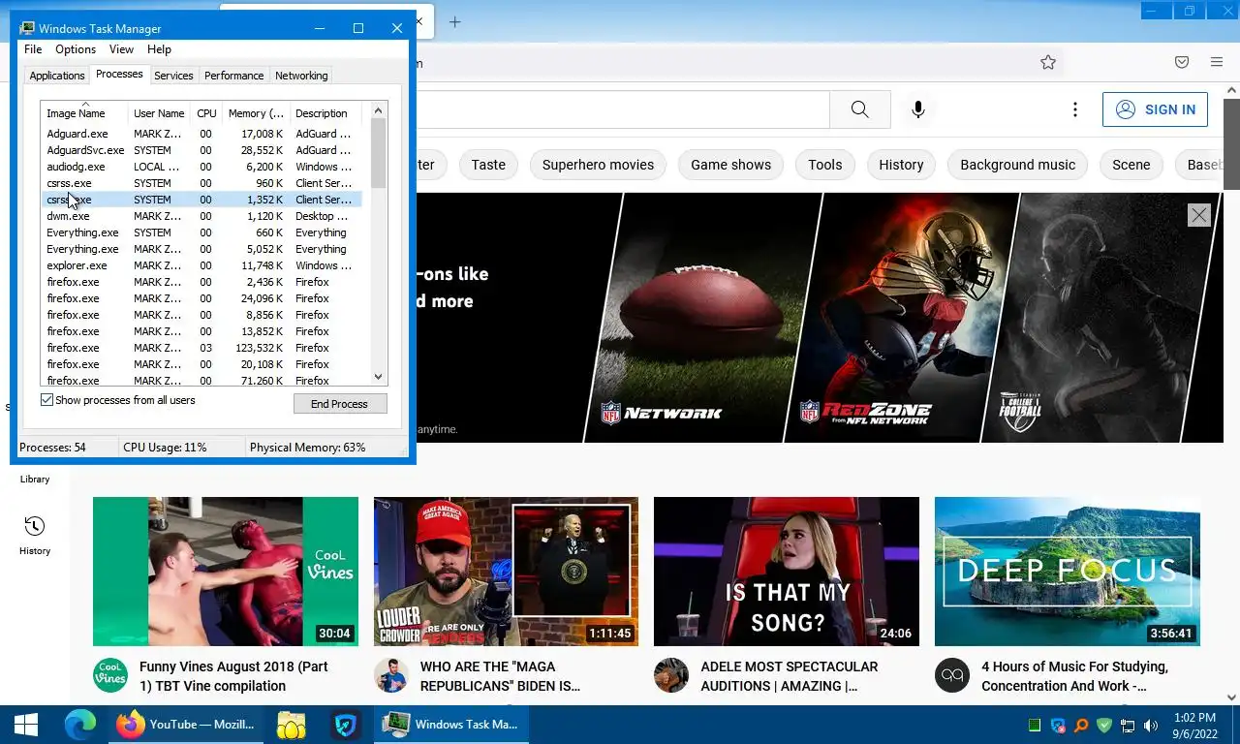
Task: Select the AdguardSvc.exe process row
Action: coord(201,150)
